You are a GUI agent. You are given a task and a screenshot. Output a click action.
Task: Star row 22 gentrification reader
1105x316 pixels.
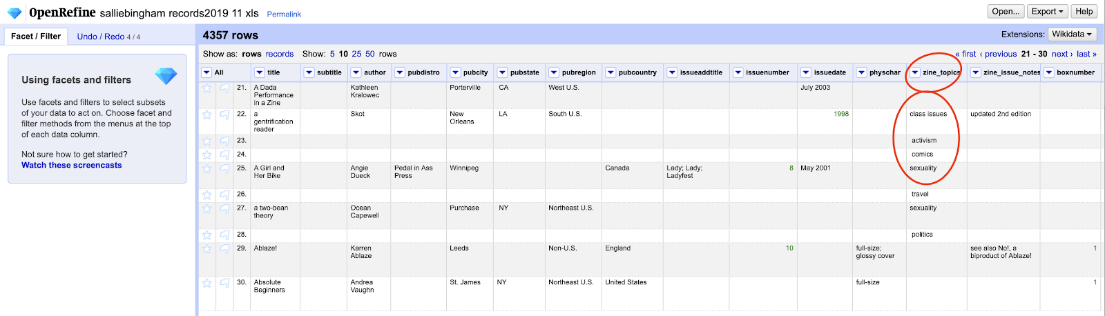[x=206, y=115]
